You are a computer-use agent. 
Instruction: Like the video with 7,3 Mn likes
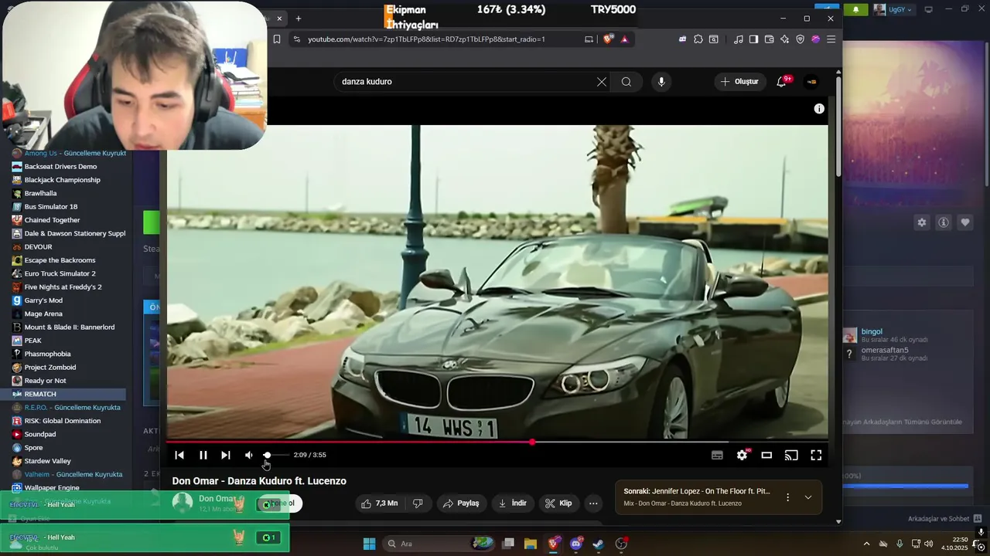click(x=379, y=503)
